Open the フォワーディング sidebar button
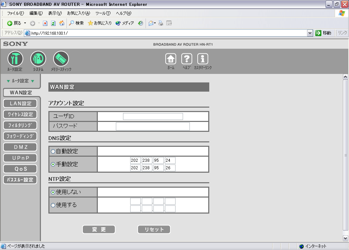 pyautogui.click(x=20, y=136)
